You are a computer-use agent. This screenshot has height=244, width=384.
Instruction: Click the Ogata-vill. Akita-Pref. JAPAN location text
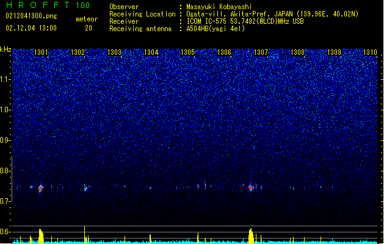(x=239, y=14)
